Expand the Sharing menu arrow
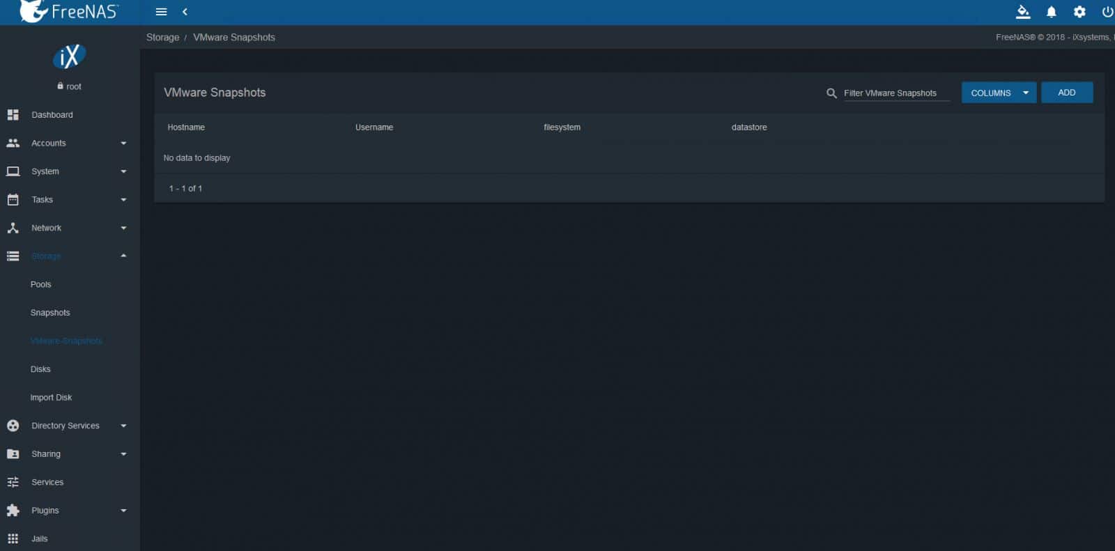The width and height of the screenshot is (1115, 551). pos(123,454)
